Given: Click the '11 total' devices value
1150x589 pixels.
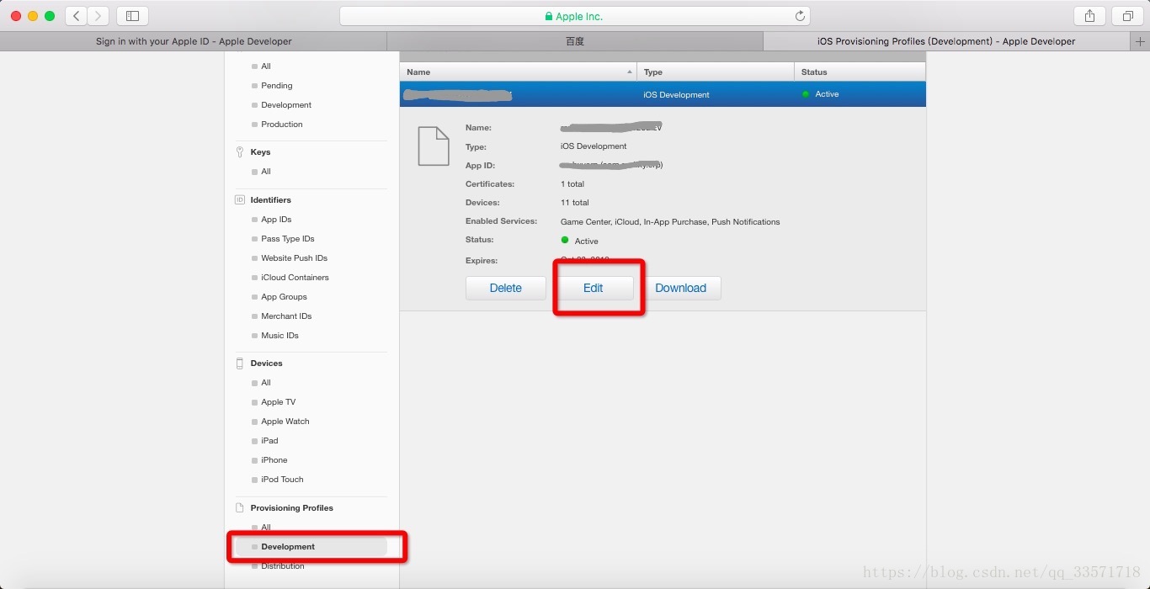Looking at the screenshot, I should pos(575,203).
